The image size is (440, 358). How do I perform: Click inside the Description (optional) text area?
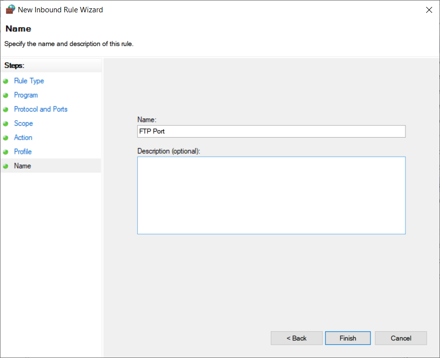tap(271, 195)
